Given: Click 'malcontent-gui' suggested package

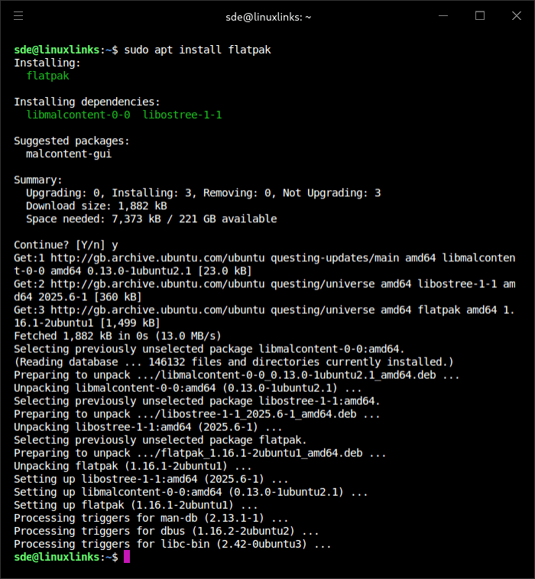Looking at the screenshot, I should point(69,154).
